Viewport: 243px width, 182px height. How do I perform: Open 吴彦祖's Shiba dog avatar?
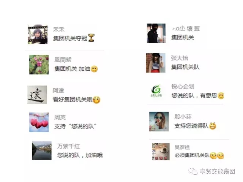click(x=161, y=152)
